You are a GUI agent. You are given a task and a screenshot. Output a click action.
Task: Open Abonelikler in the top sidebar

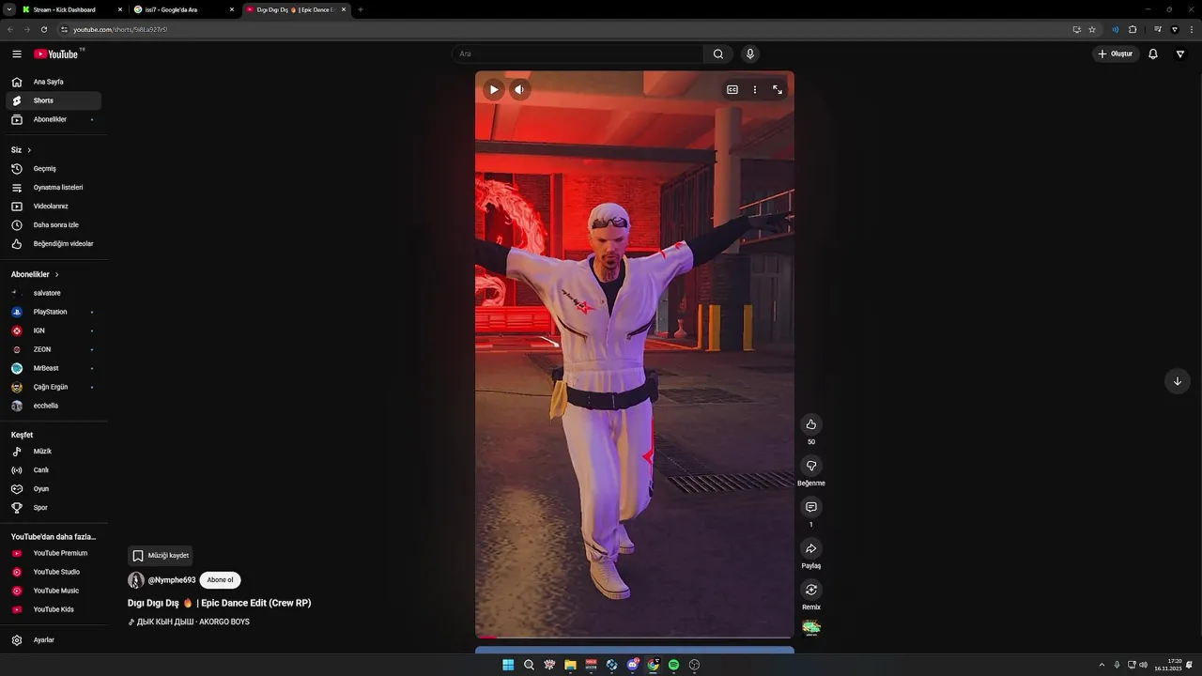click(54, 119)
